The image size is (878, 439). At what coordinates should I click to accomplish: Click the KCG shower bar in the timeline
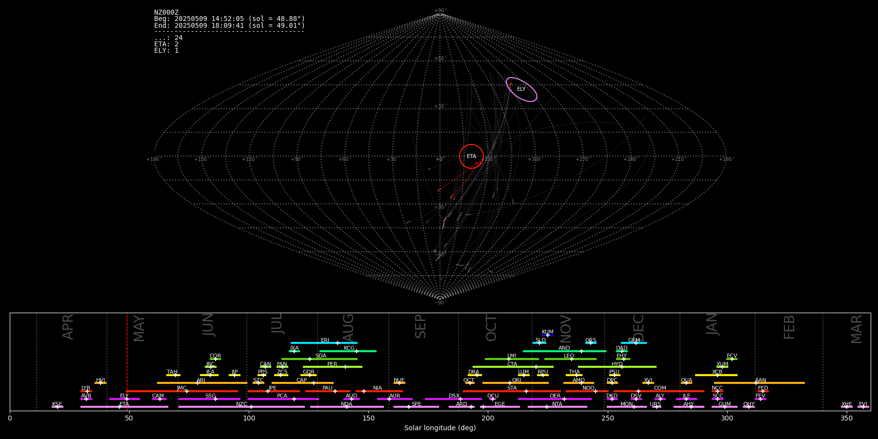click(x=348, y=351)
